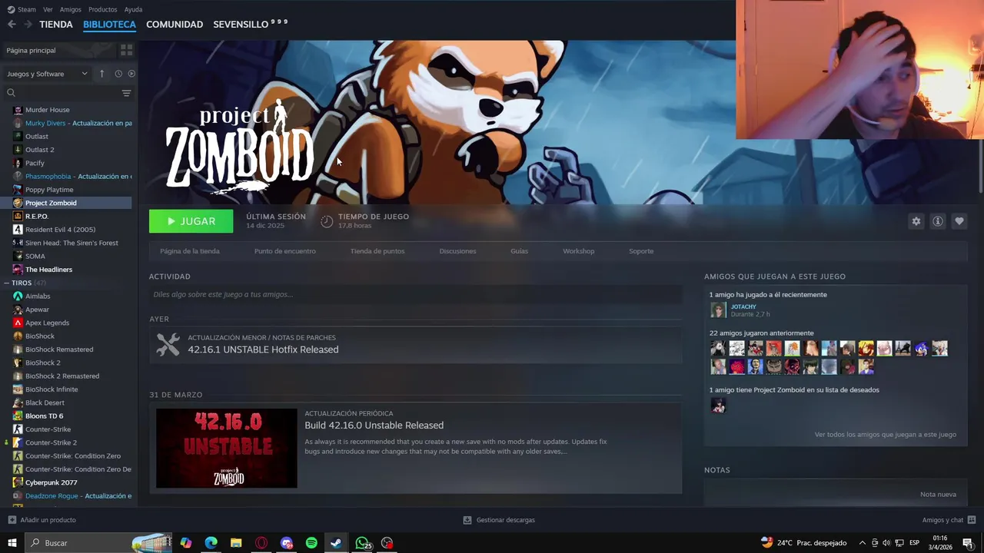Show hidden system tray icons
Image resolution: width=984 pixels, height=553 pixels.
[x=862, y=543]
